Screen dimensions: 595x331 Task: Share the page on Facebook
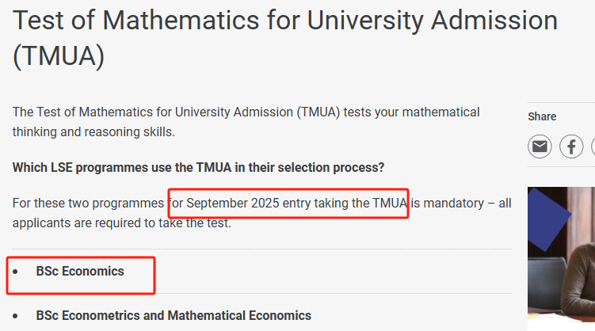pos(571,146)
